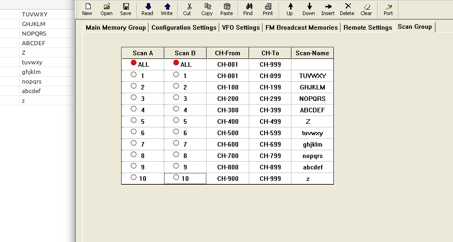Open FM Broadcast Memories tab
453x242 pixels.
coord(302,27)
